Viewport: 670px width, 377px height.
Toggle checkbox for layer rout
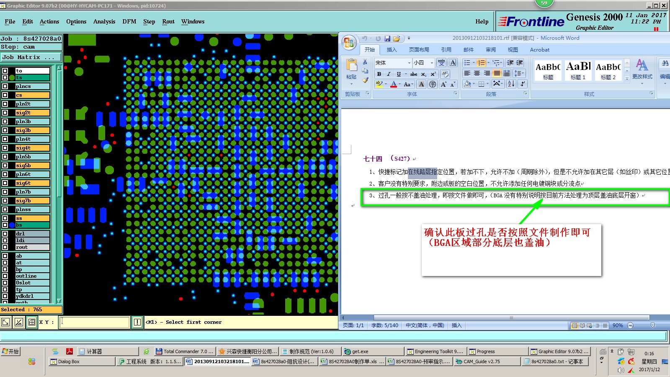point(5,247)
